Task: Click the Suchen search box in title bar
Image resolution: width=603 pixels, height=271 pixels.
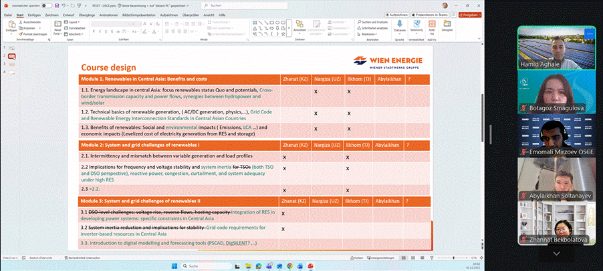Action: tap(234, 4)
